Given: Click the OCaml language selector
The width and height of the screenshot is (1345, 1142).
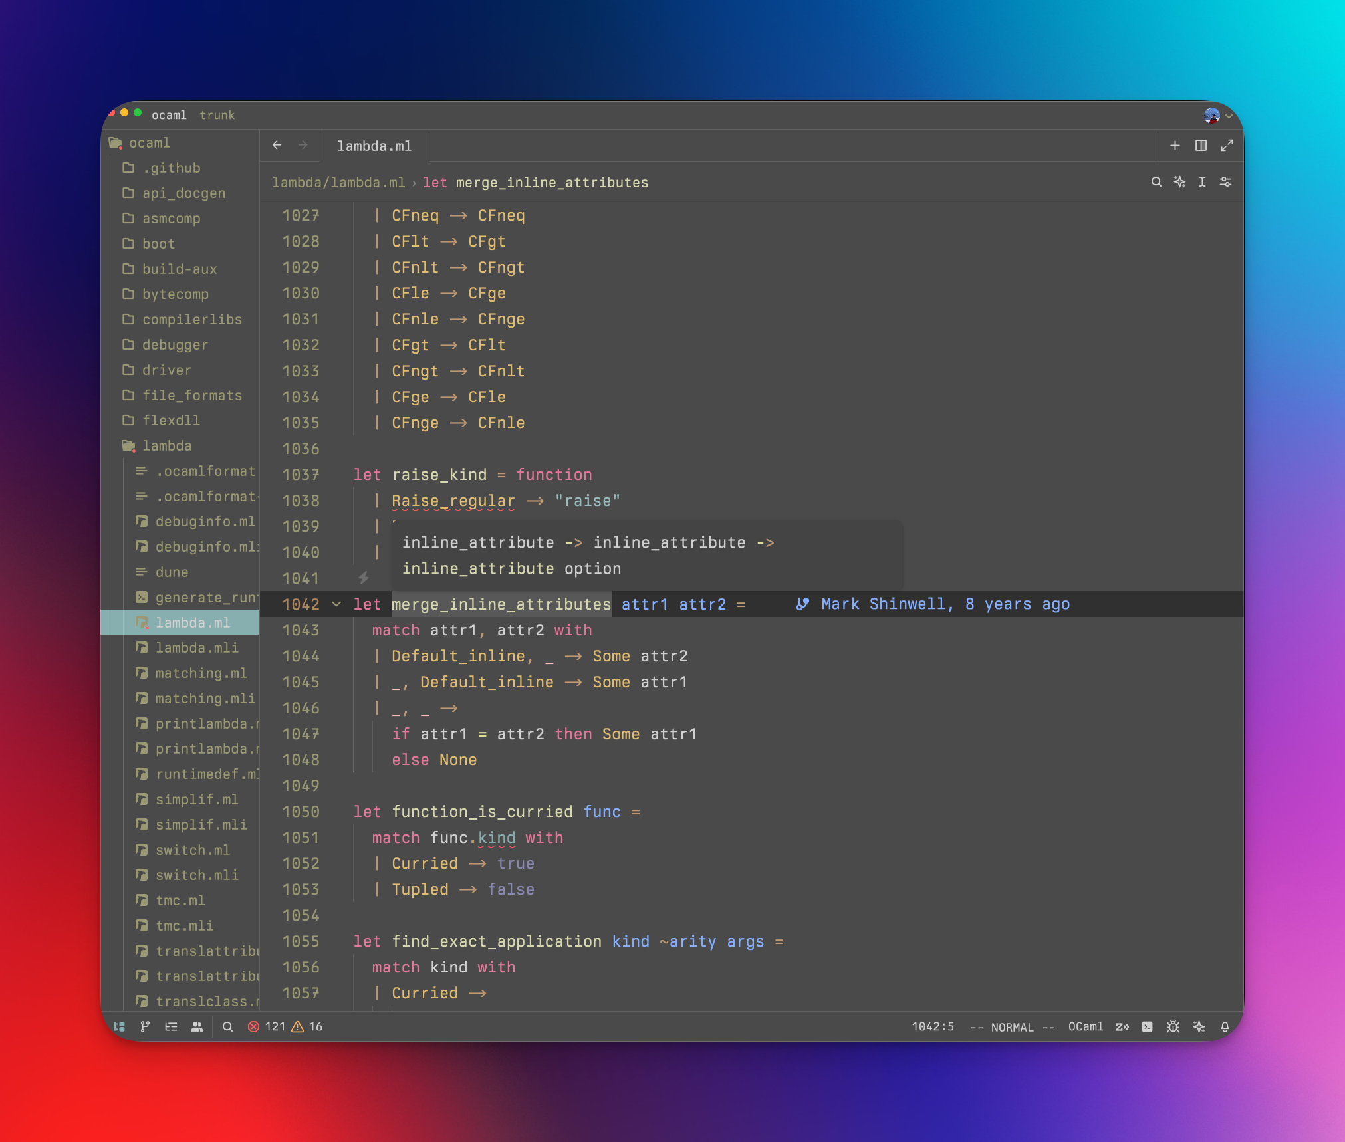Looking at the screenshot, I should coord(1085,1026).
